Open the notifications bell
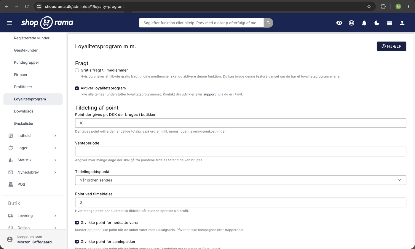415x249 pixels. point(364,23)
